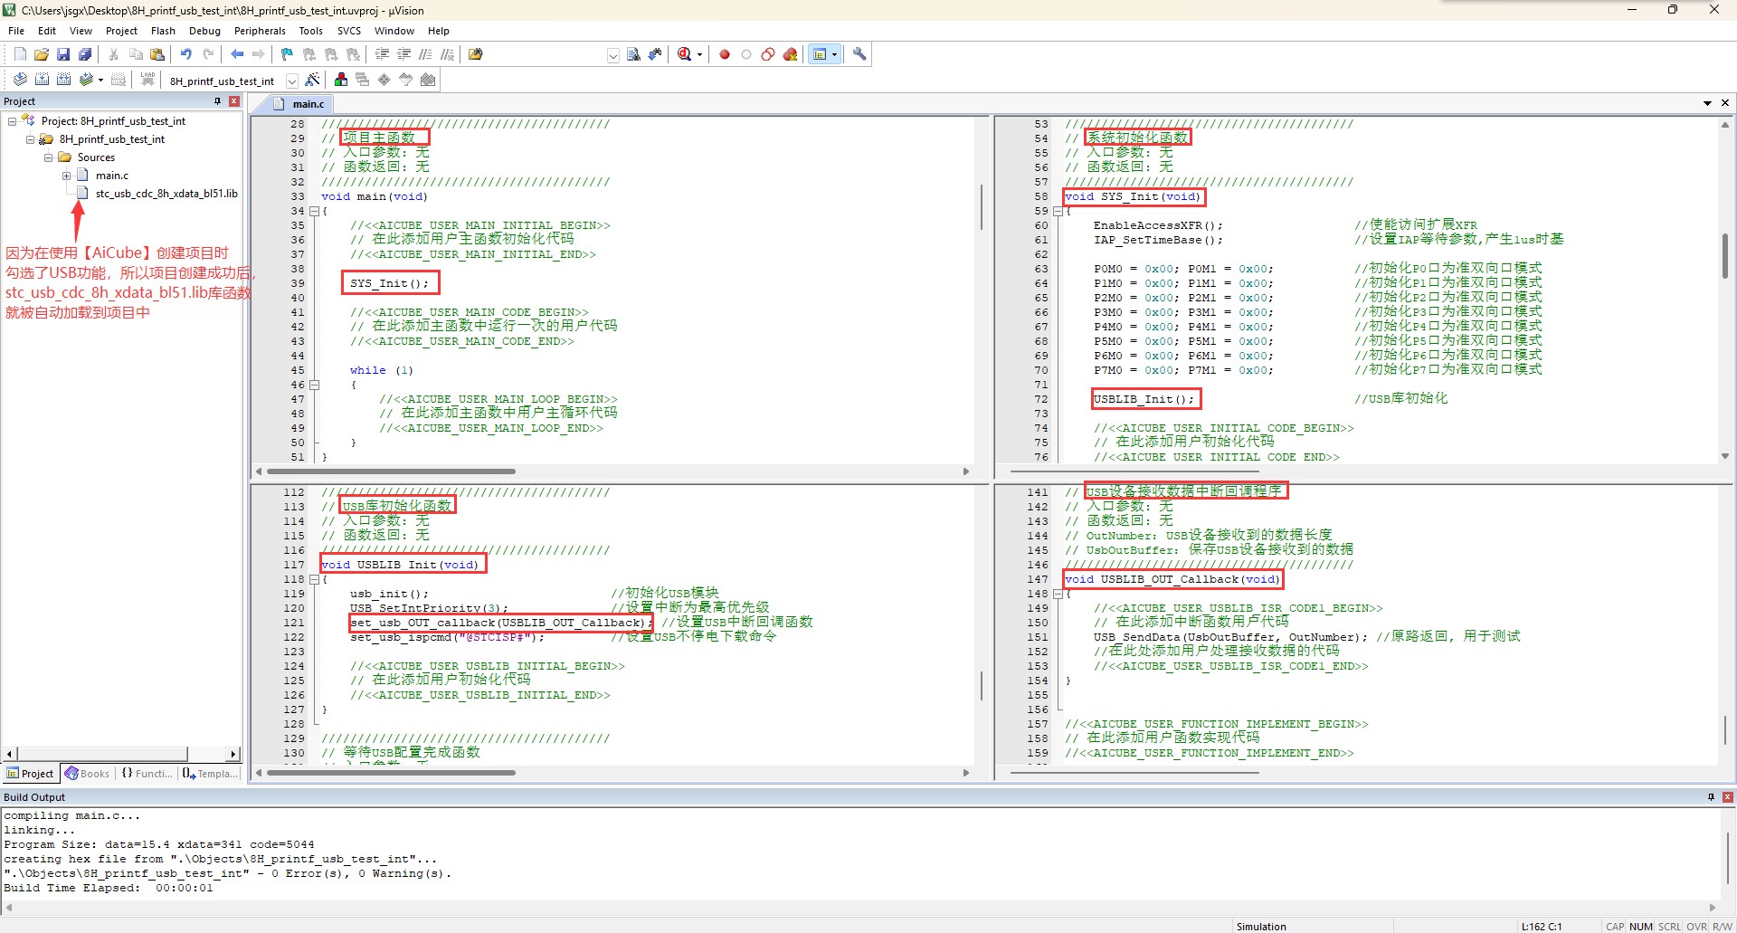Switch to the Templates panel tab

tap(211, 774)
